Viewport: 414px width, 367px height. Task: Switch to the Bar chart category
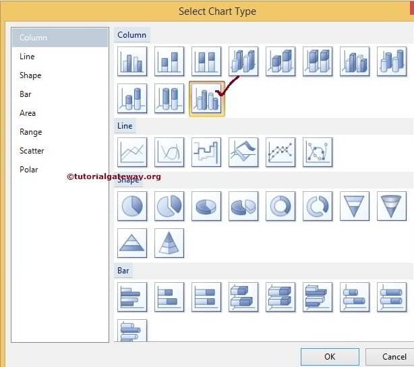coord(60,94)
